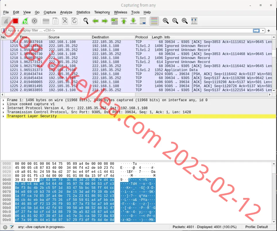Viewport: 277px width, 231px height.
Task: Expand Transport Layer Security section
Action: pyautogui.click(x=3, y=116)
